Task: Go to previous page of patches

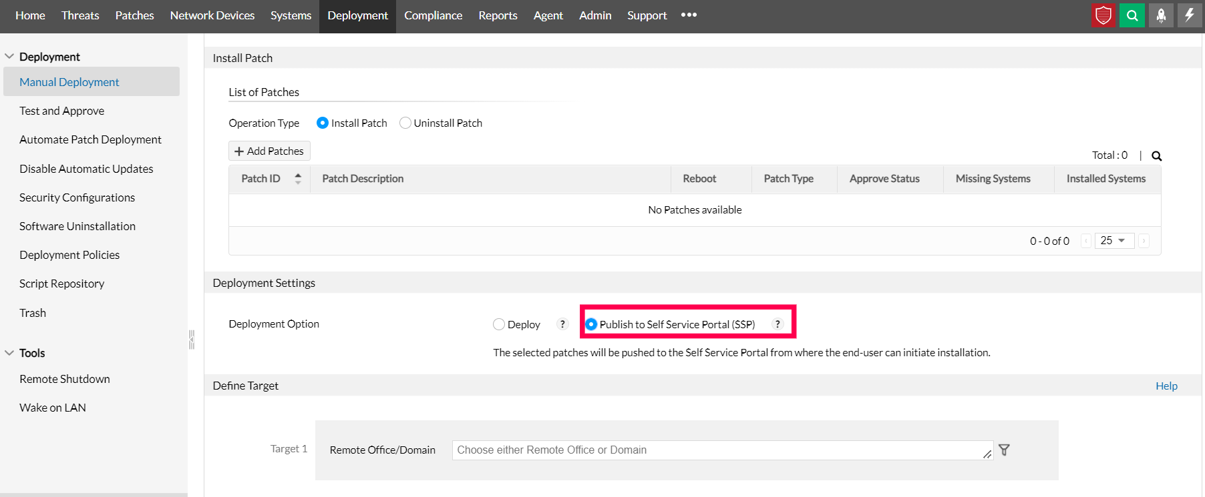Action: pos(1086,241)
